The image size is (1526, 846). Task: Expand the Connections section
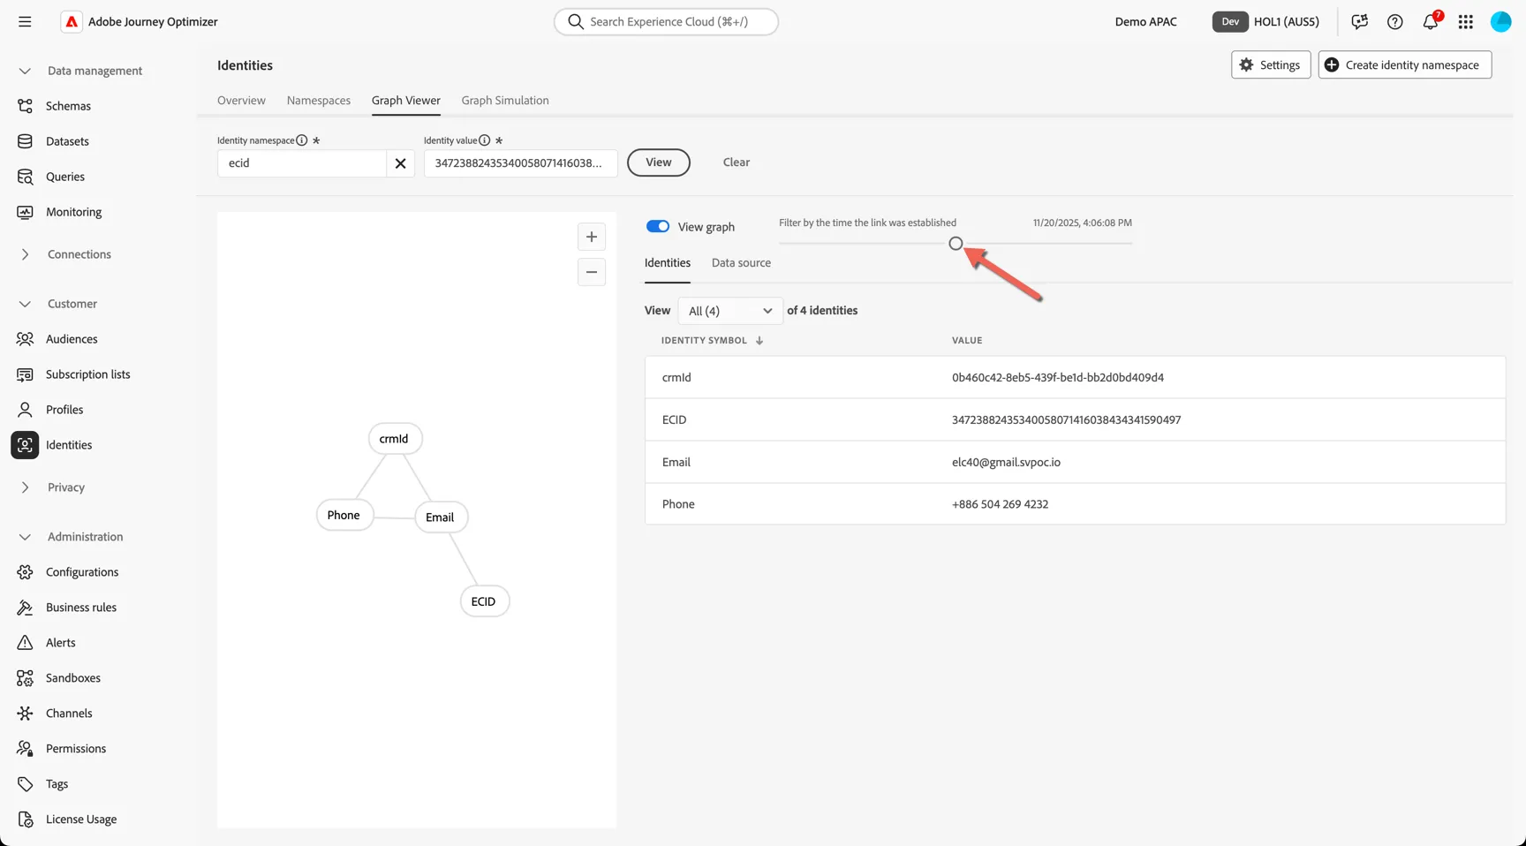click(x=25, y=254)
